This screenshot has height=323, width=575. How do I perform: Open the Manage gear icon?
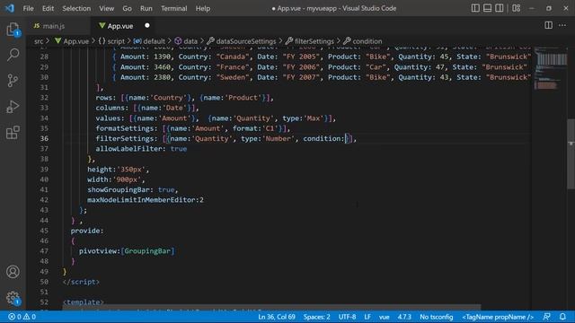13,298
